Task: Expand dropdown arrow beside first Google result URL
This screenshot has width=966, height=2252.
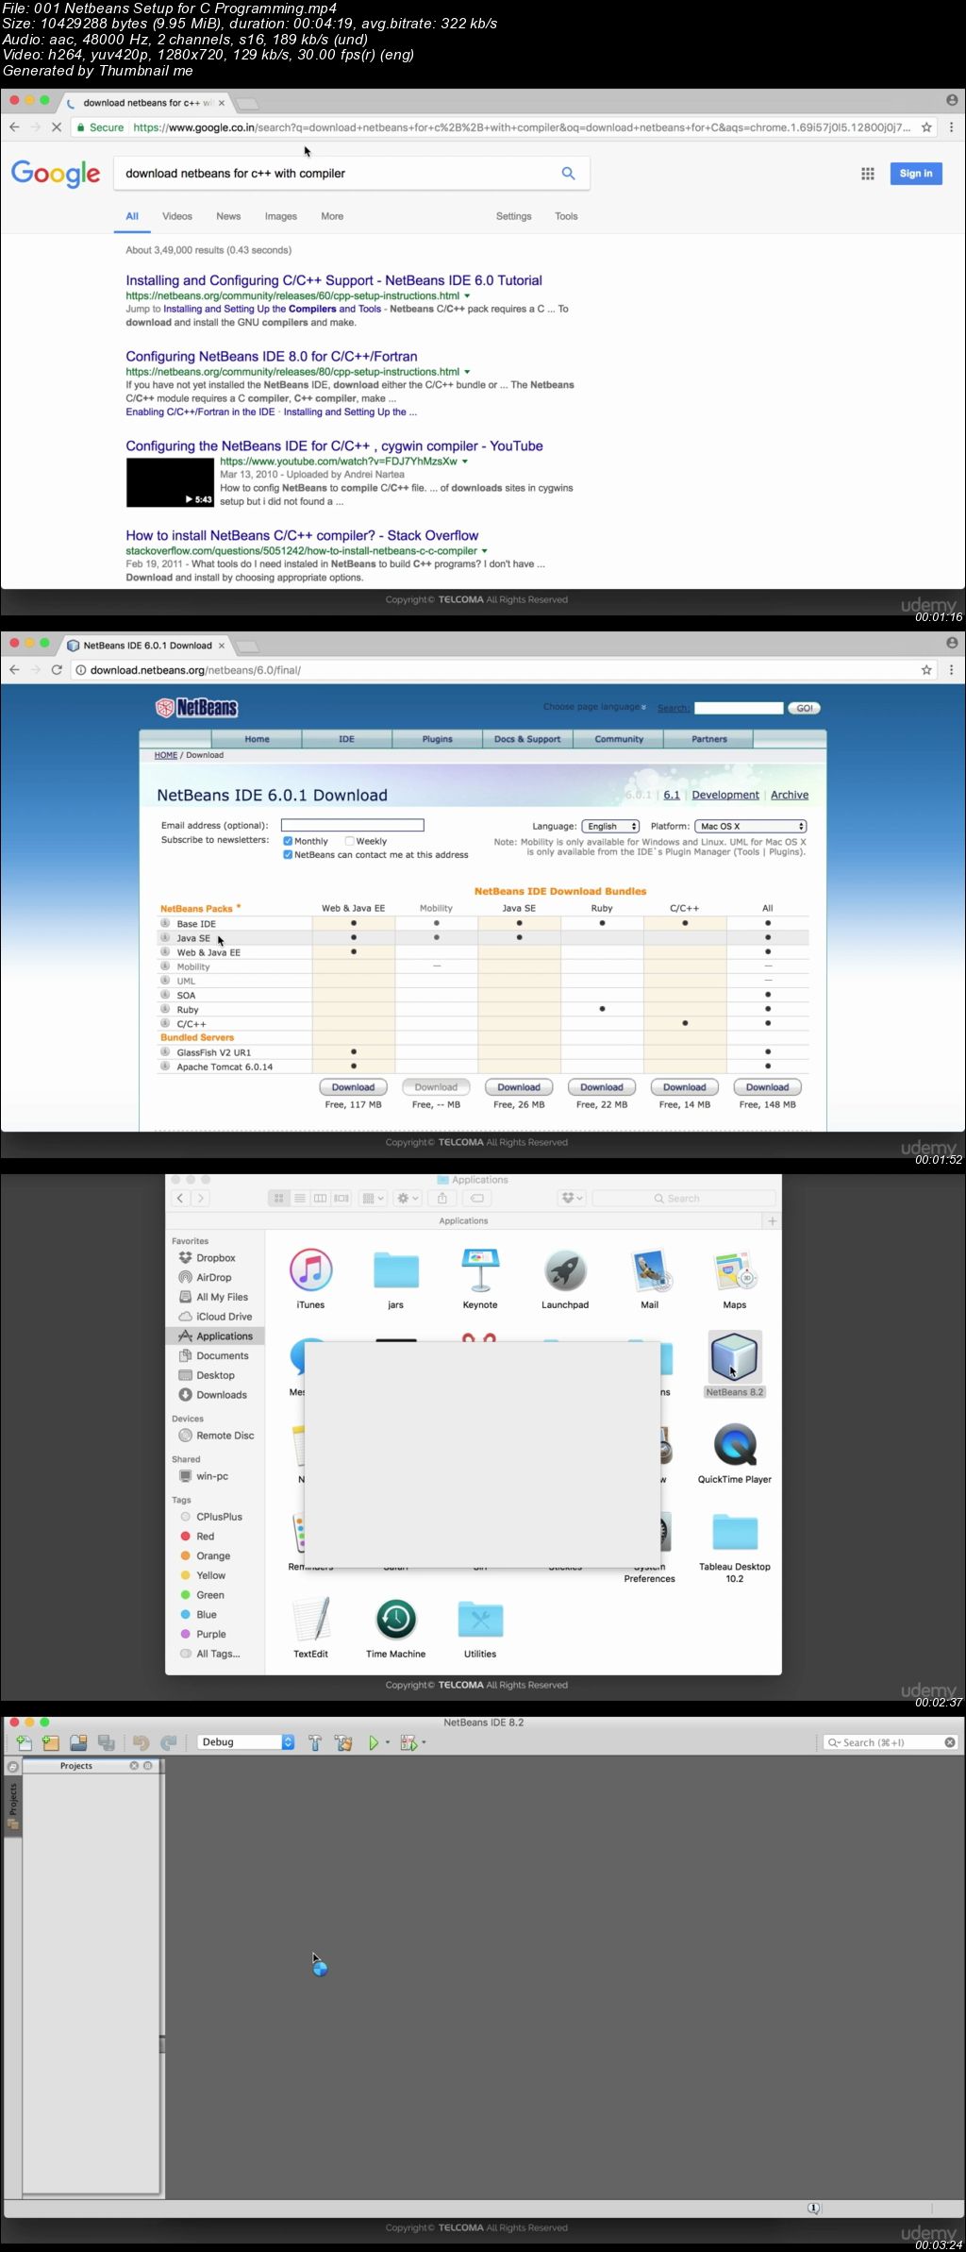Action: tap(467, 296)
